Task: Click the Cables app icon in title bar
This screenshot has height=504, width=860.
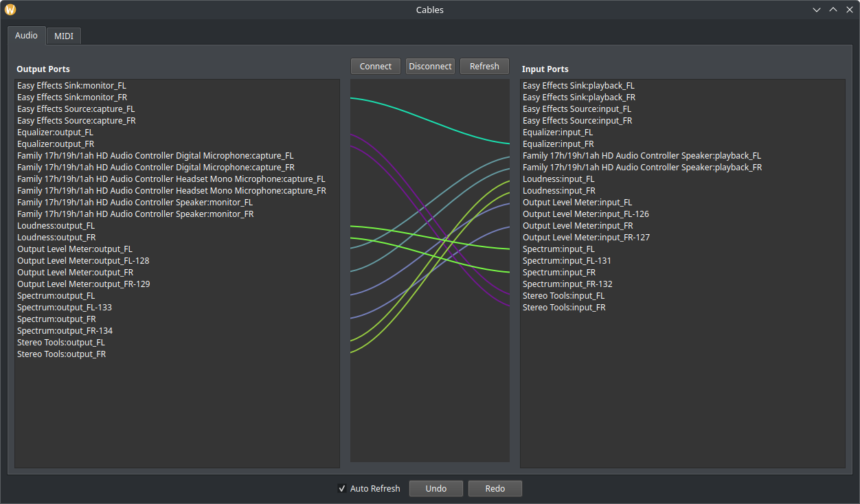Action: (x=10, y=10)
